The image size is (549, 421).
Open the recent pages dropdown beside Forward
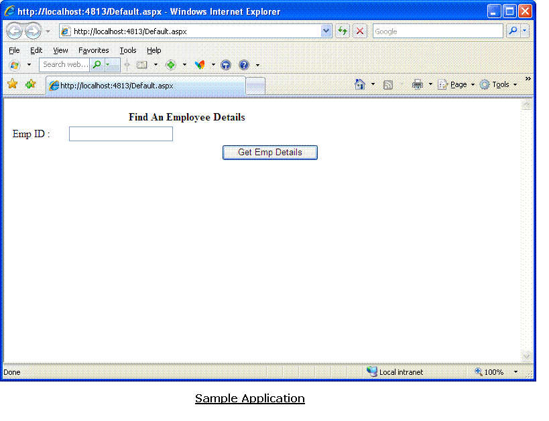[x=48, y=31]
